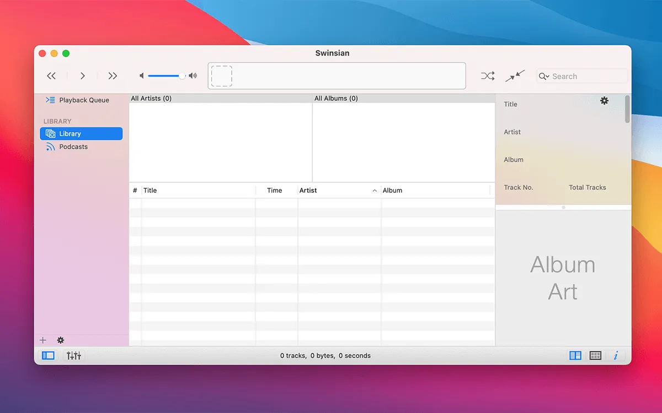Toggle the track info inspector panel
This screenshot has height=413, width=662.
[616, 356]
